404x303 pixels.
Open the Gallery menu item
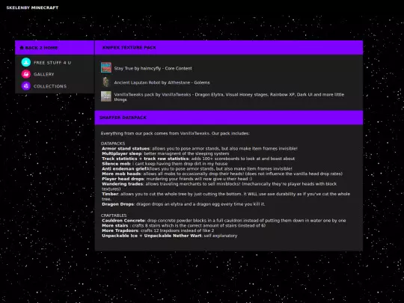[x=44, y=75]
